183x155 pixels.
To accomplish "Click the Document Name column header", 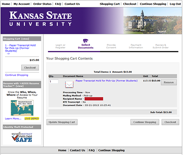I will tap(73, 76).
